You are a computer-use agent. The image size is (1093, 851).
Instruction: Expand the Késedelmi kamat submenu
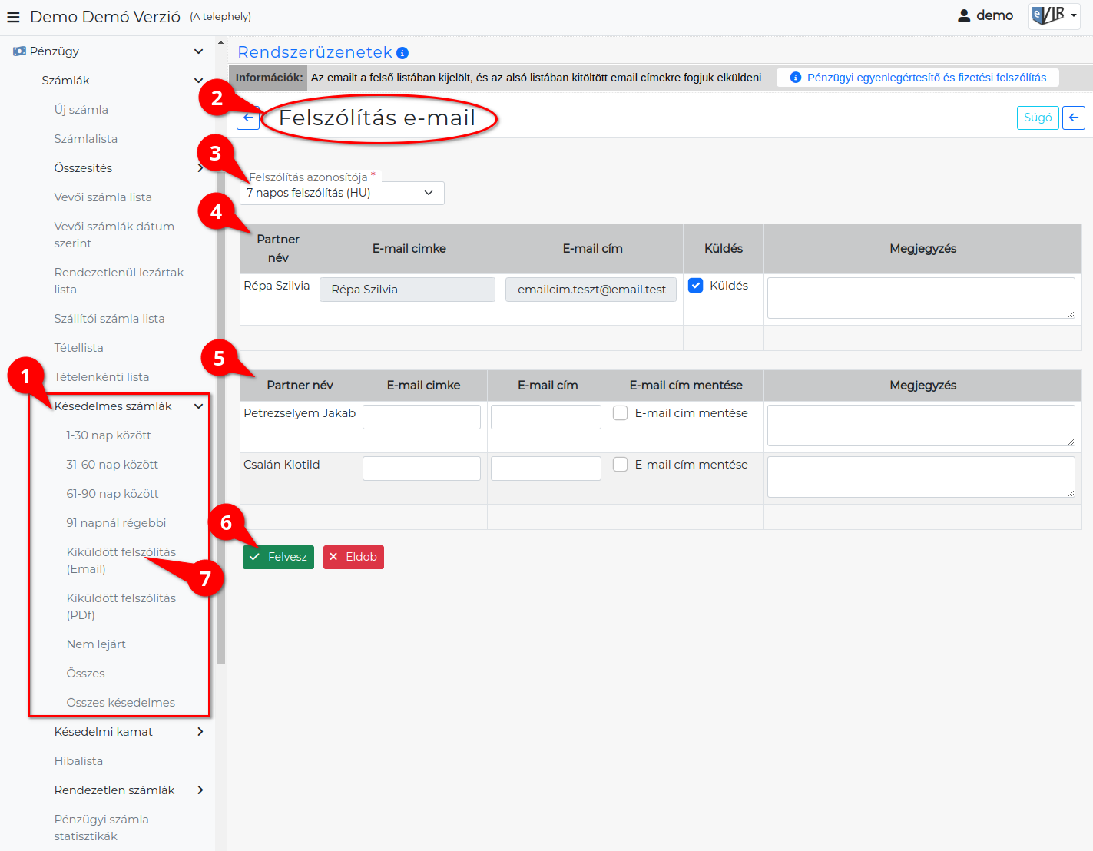point(200,732)
